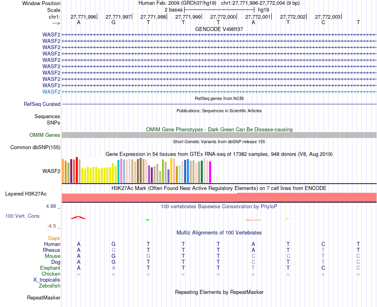Click the RefSeq Curated track label

pos(42,104)
